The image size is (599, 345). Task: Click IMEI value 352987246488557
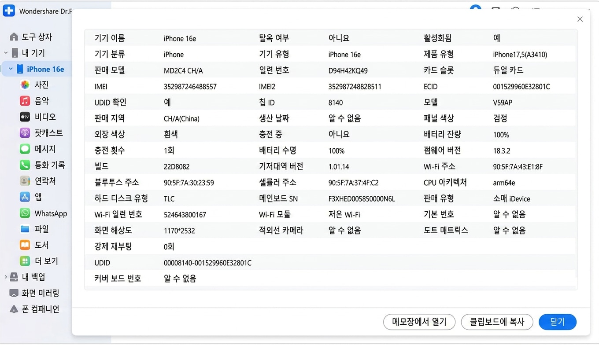pos(190,87)
